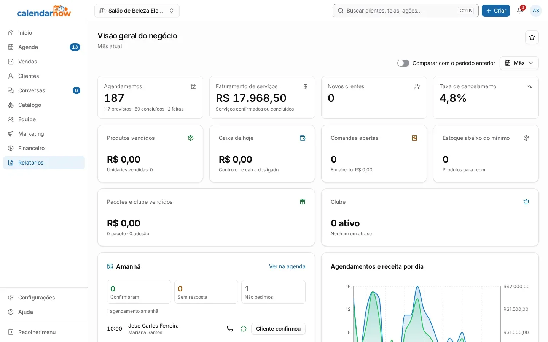Click the calendar-clock icon beside Amanhã
Viewport: 548px width, 342px height.
point(110,266)
